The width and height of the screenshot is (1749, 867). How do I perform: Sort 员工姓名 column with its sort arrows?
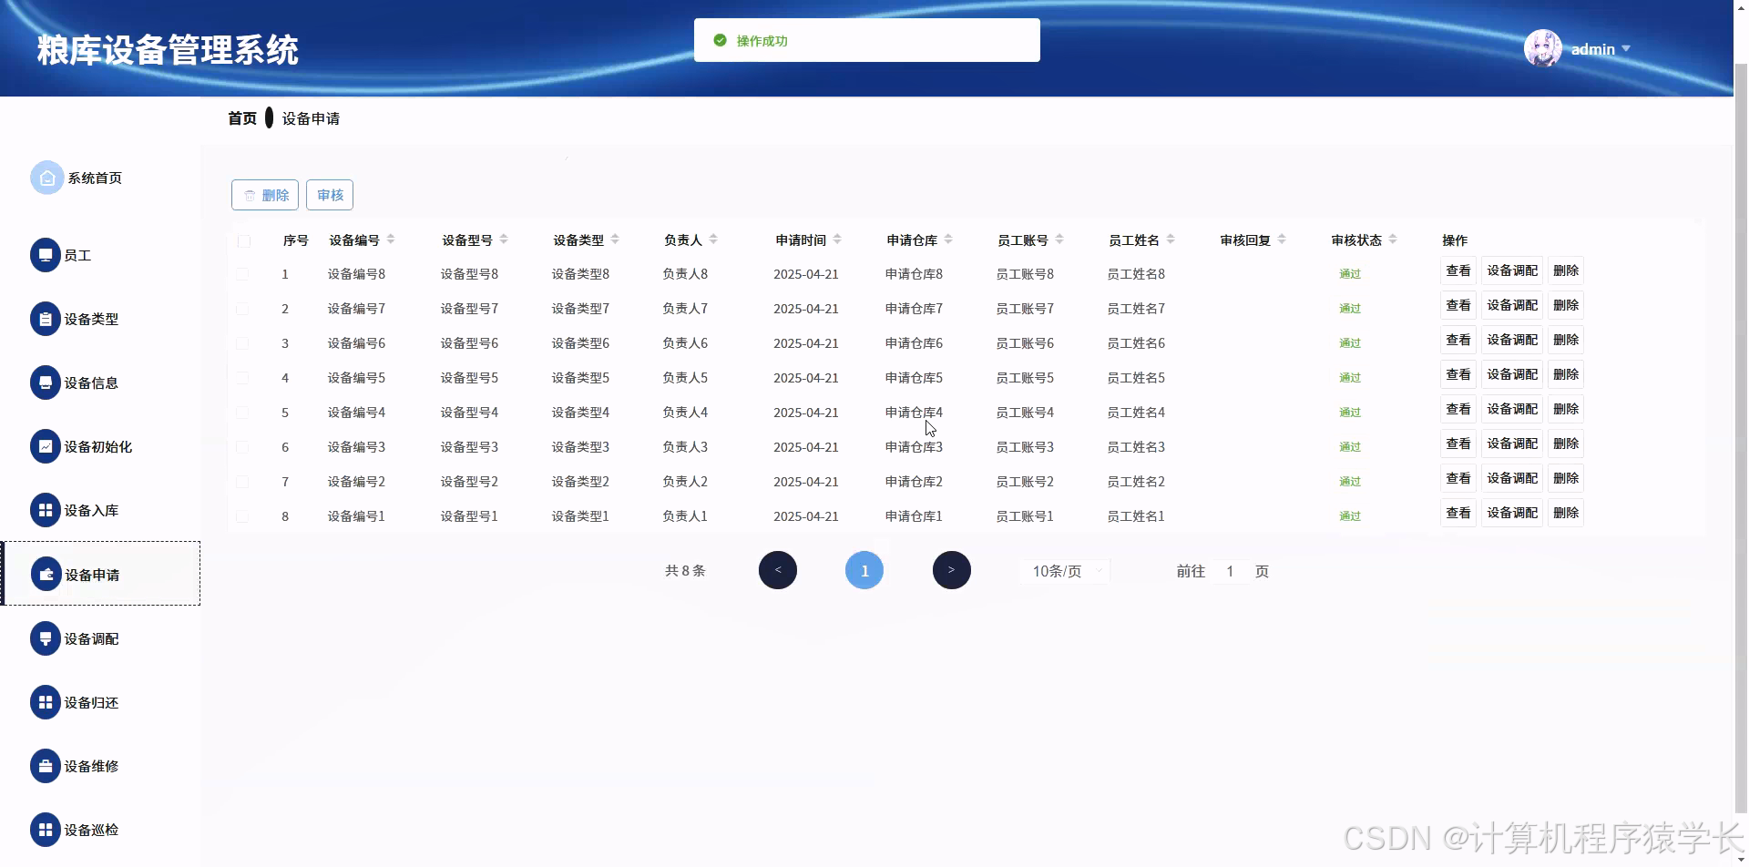[1171, 240]
